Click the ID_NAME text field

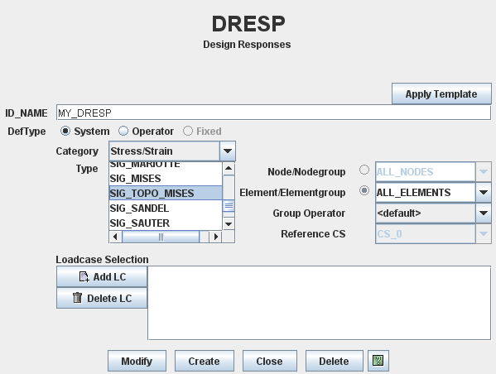(x=273, y=113)
